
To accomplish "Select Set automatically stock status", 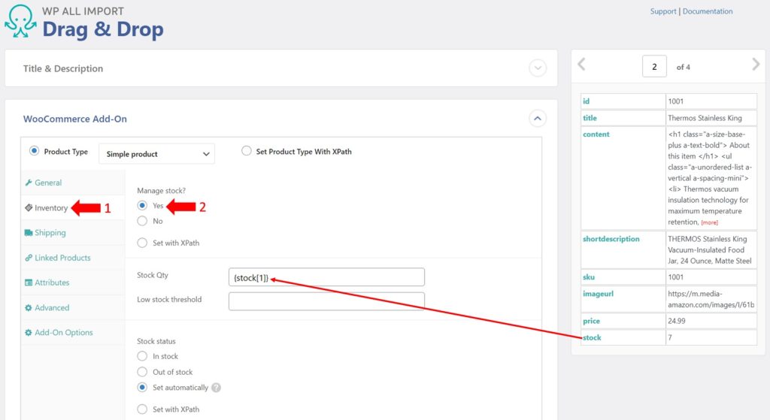I will pos(142,388).
